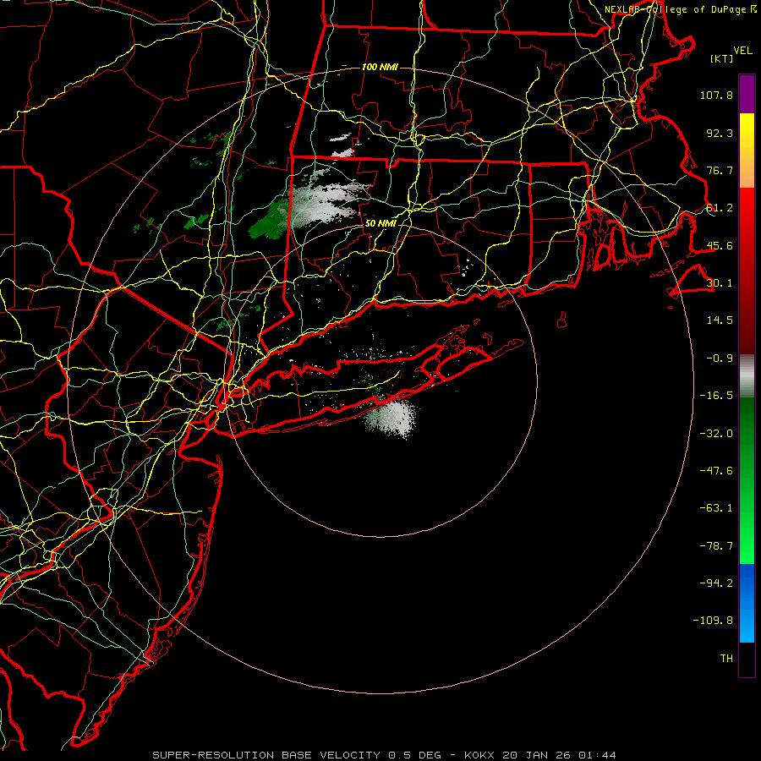Select the -78.7 velocity scale value
The width and height of the screenshot is (761, 761).
pyautogui.click(x=716, y=546)
